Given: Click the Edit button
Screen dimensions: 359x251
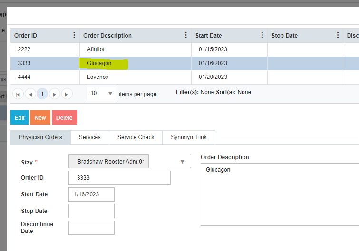Looking at the screenshot, I should (19, 117).
